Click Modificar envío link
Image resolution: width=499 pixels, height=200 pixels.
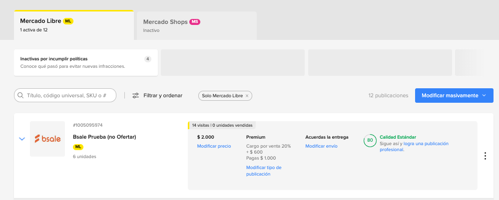pos(321,146)
